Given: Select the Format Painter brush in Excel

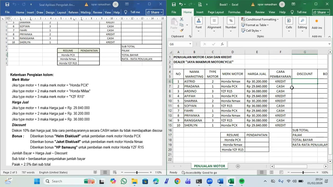Looking at the screenshot, I should [x=182, y=31].
